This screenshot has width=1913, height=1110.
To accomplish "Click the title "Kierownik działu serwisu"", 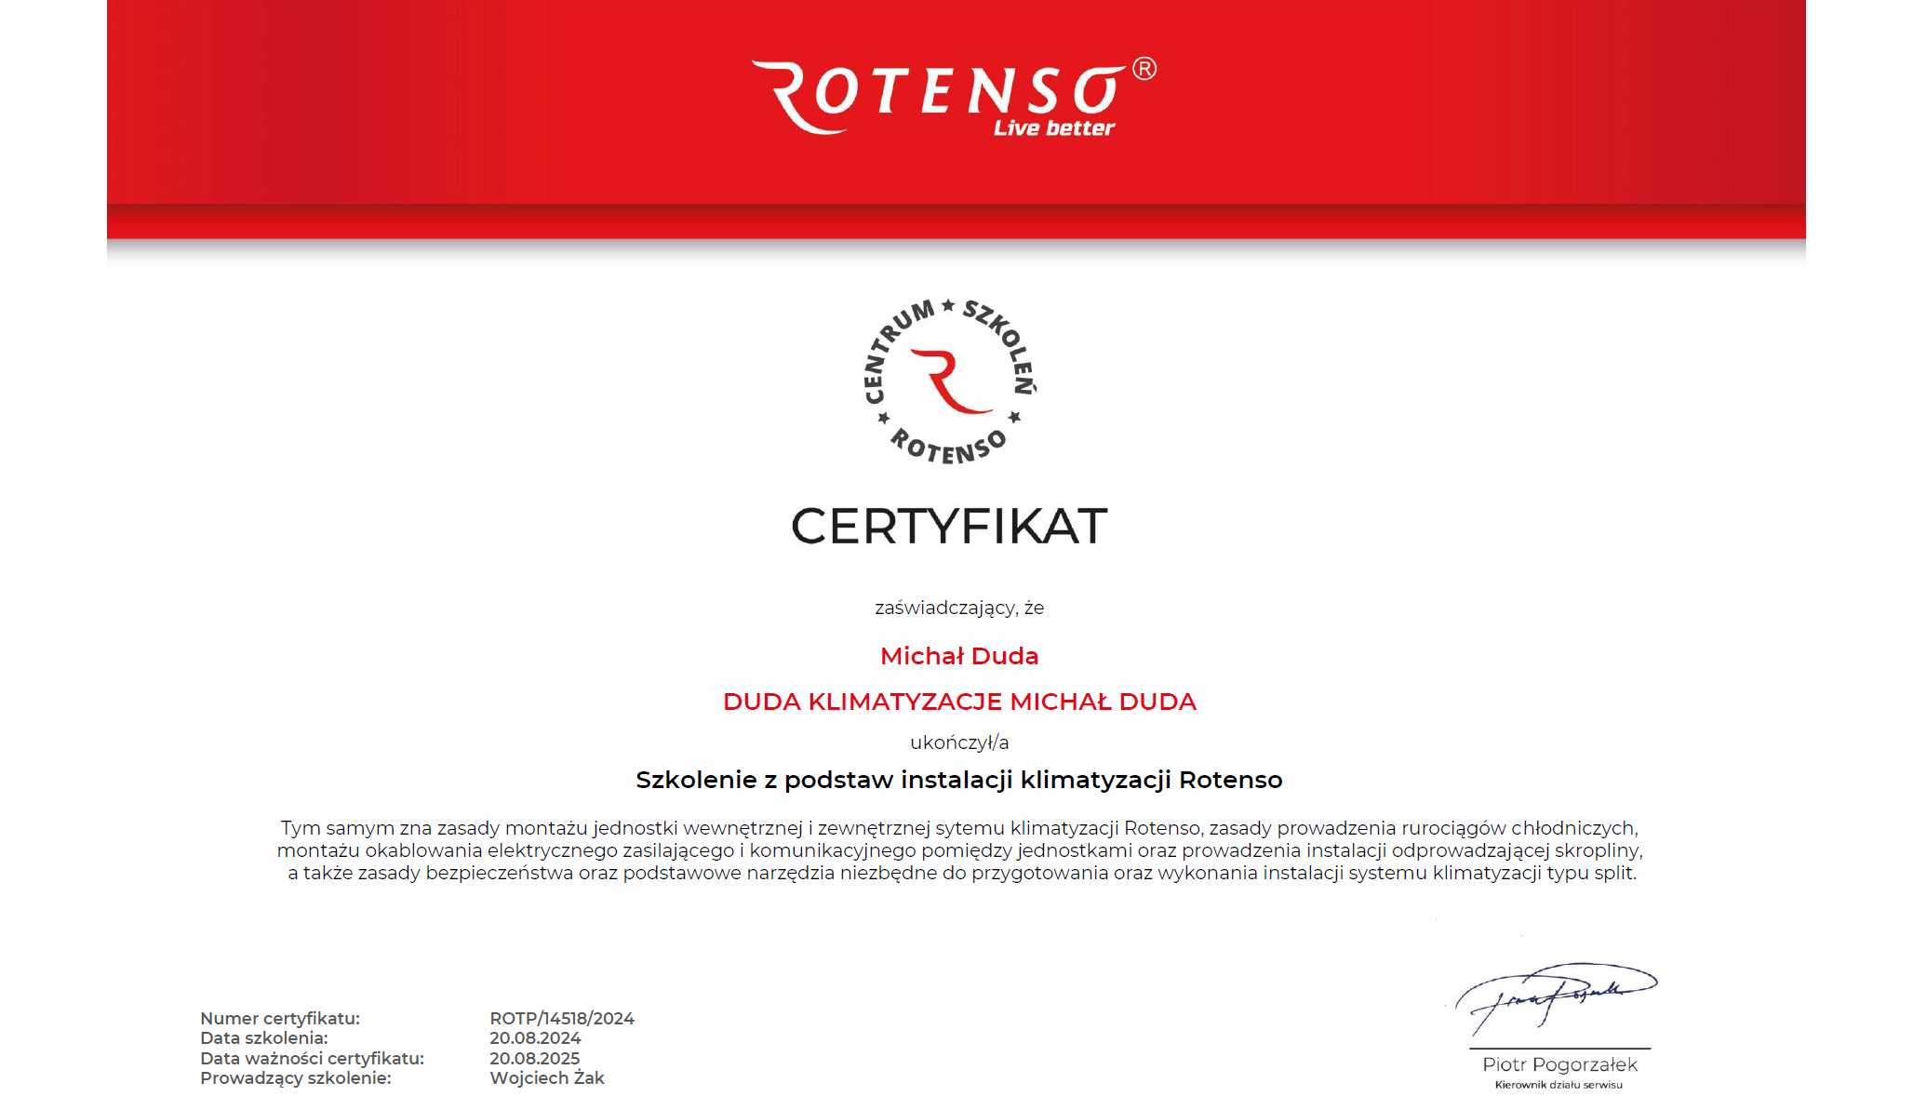I will [x=1558, y=1085].
